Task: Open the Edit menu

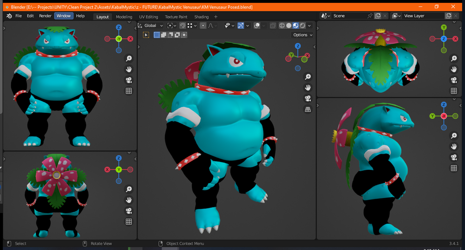Action: [x=30, y=16]
